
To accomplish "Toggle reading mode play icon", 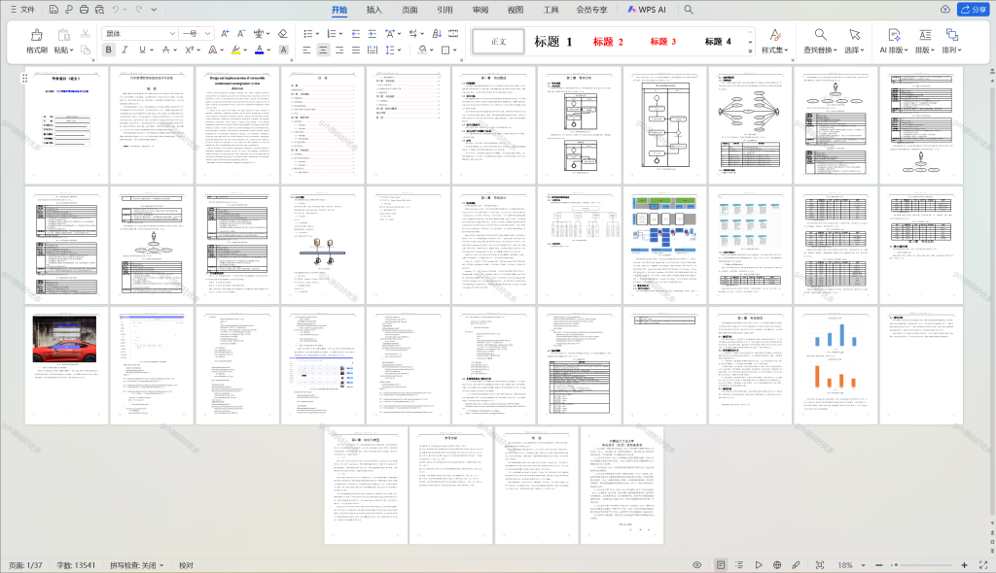I will click(x=759, y=565).
